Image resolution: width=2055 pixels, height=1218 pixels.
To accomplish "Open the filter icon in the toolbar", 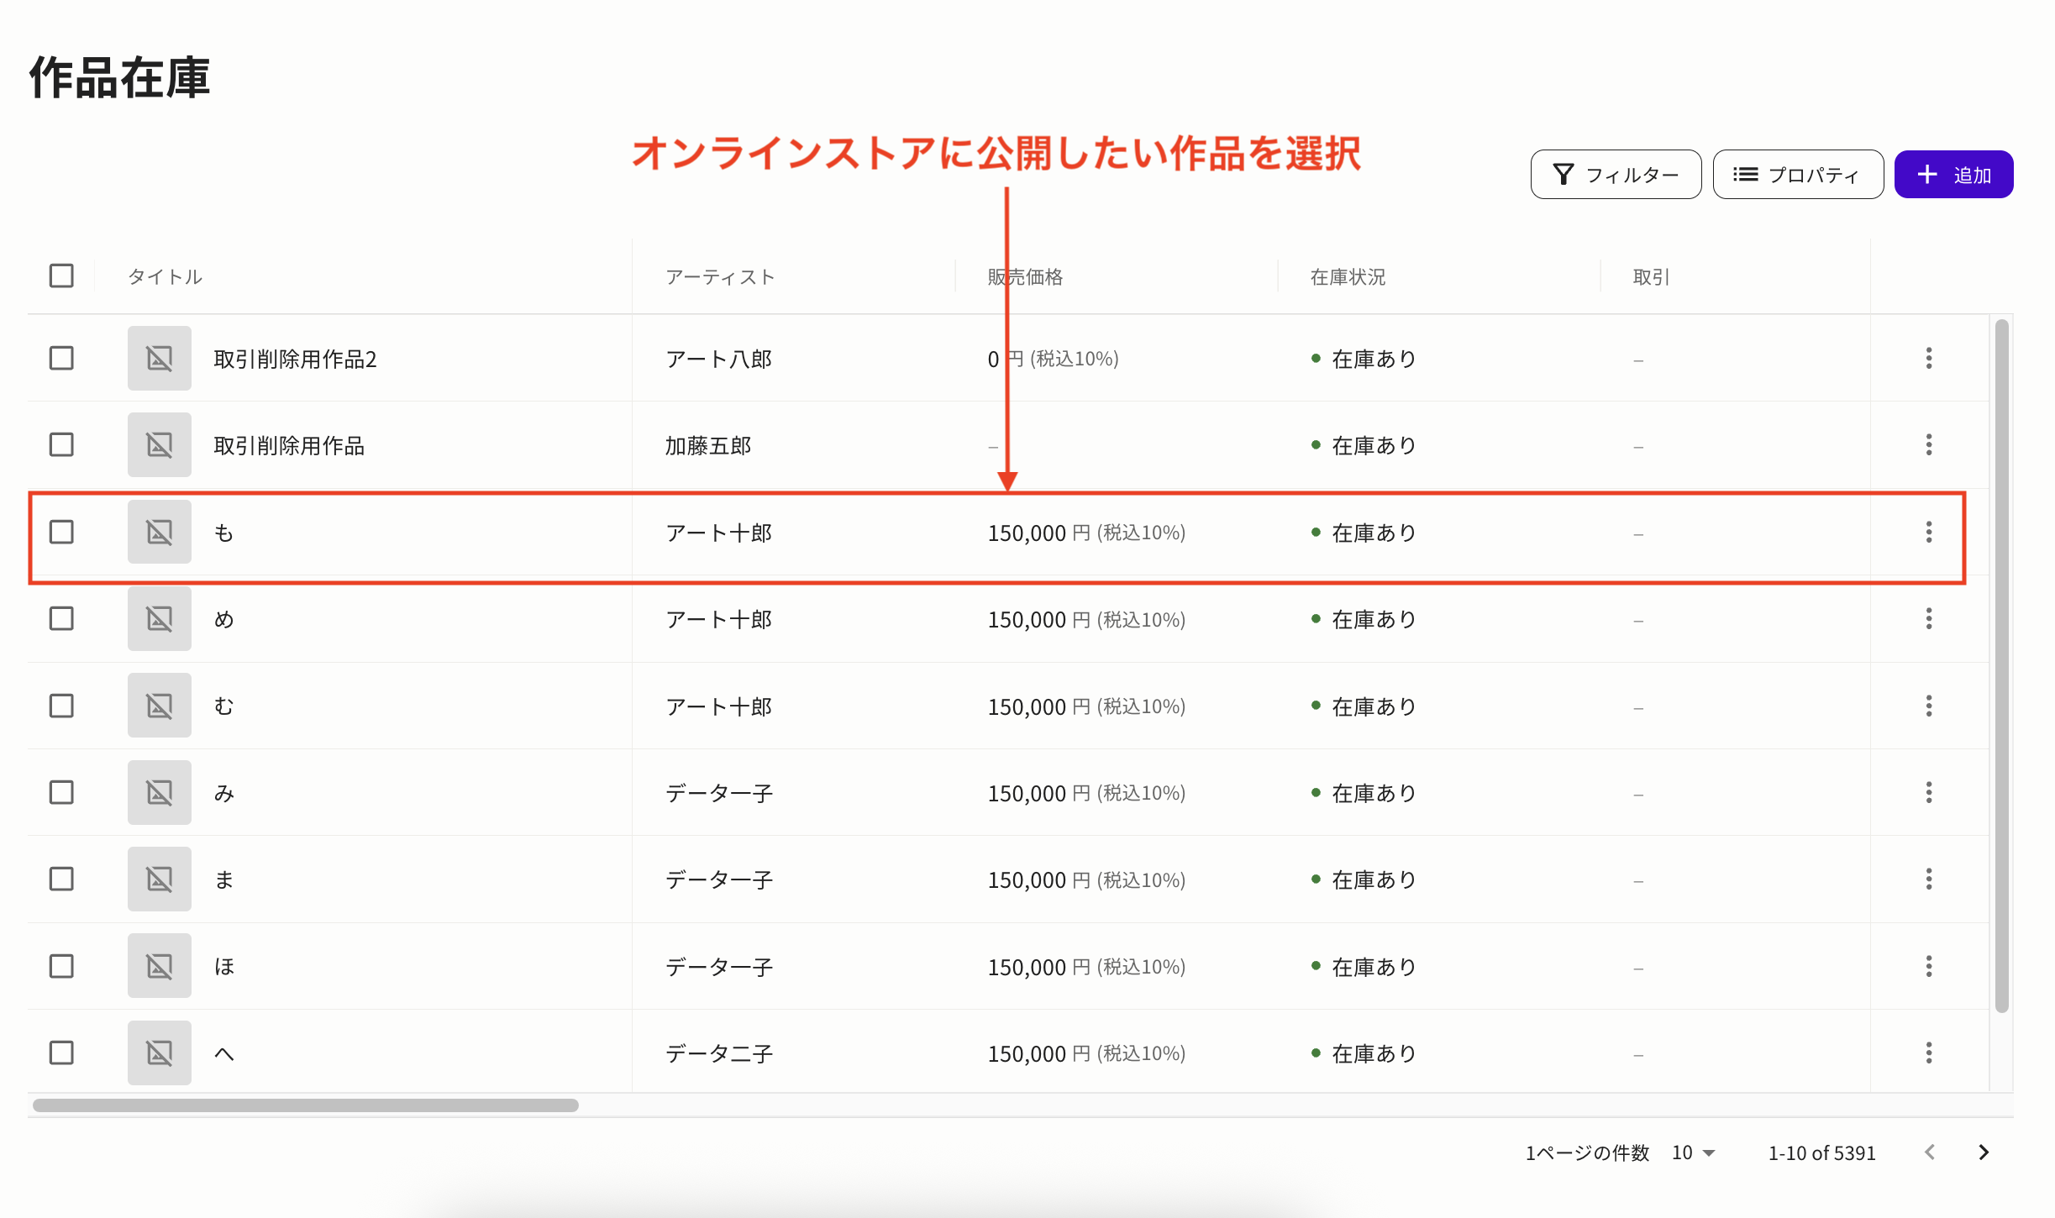I will pyautogui.click(x=1563, y=174).
